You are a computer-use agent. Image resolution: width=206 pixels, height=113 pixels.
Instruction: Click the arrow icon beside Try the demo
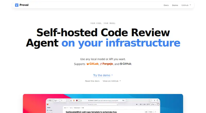[x=112, y=75]
